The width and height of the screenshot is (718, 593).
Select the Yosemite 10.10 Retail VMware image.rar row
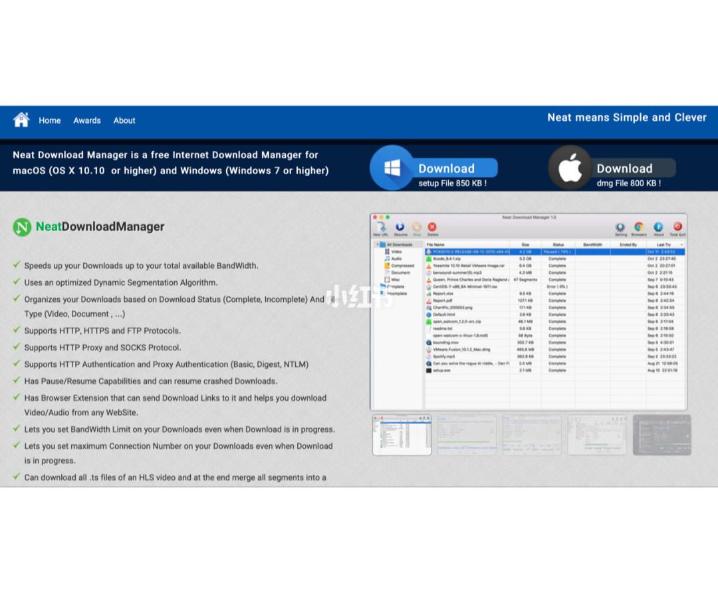pos(555,266)
